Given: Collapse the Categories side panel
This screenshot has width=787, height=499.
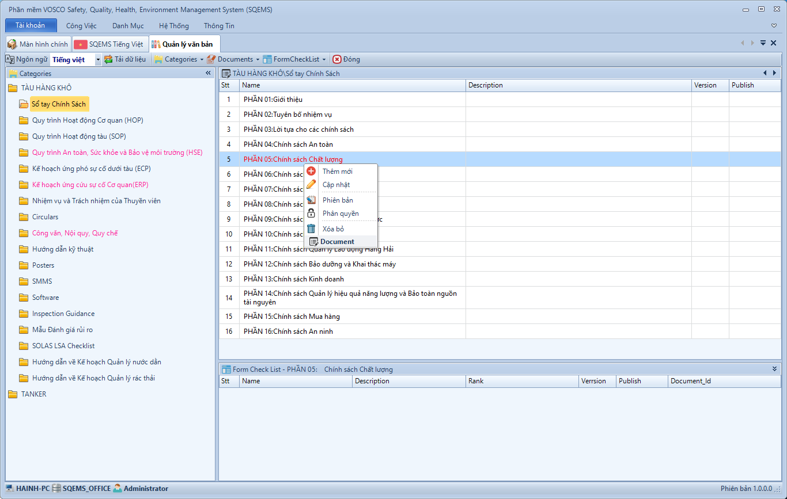Looking at the screenshot, I should (x=208, y=74).
